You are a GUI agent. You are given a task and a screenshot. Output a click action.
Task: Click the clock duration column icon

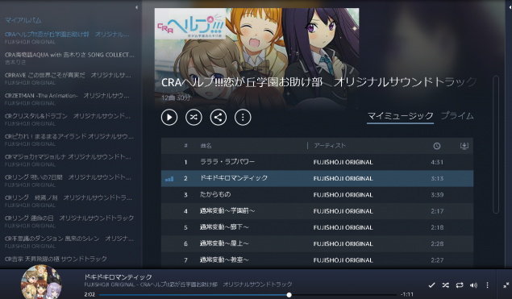[436, 146]
